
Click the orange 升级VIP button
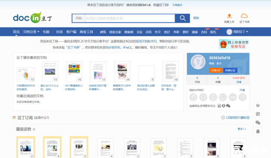tap(215, 70)
